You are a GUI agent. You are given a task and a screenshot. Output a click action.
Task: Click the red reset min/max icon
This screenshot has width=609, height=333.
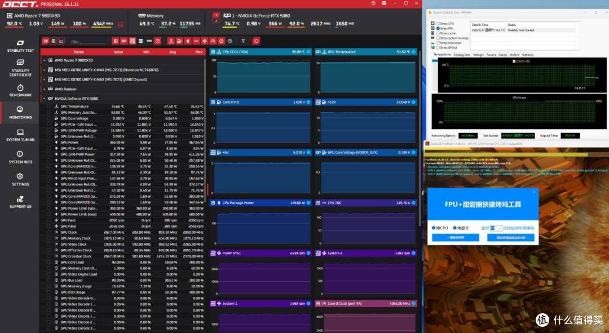256,41
